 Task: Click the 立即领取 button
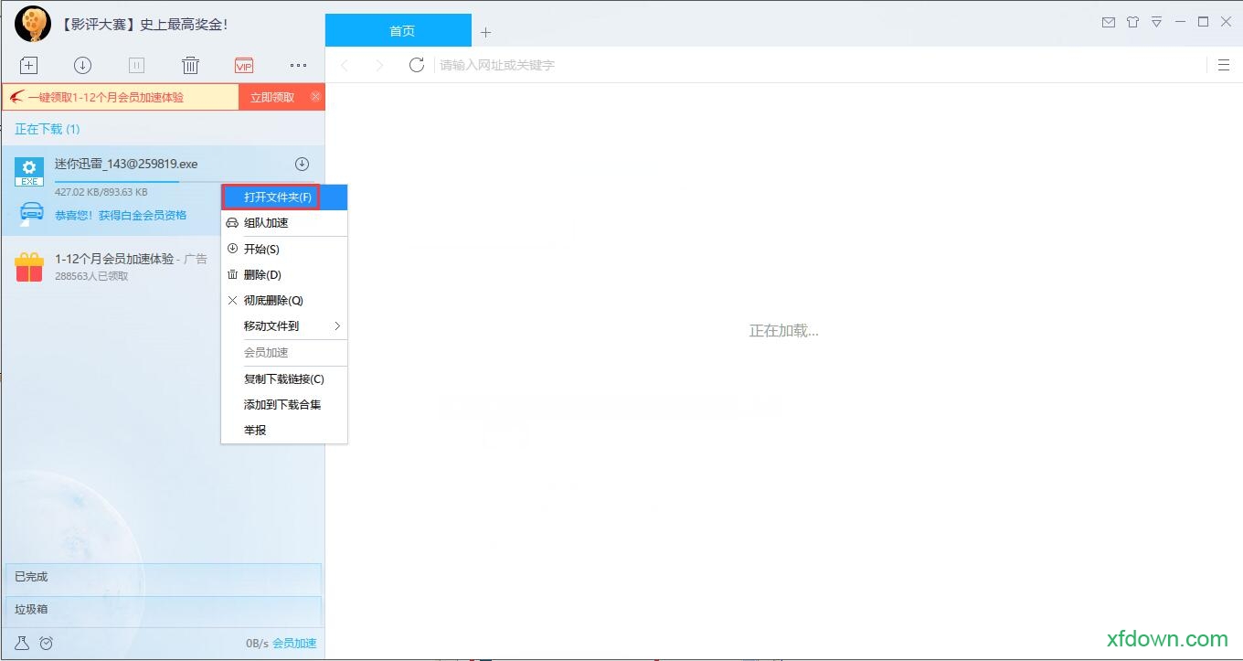[x=272, y=97]
